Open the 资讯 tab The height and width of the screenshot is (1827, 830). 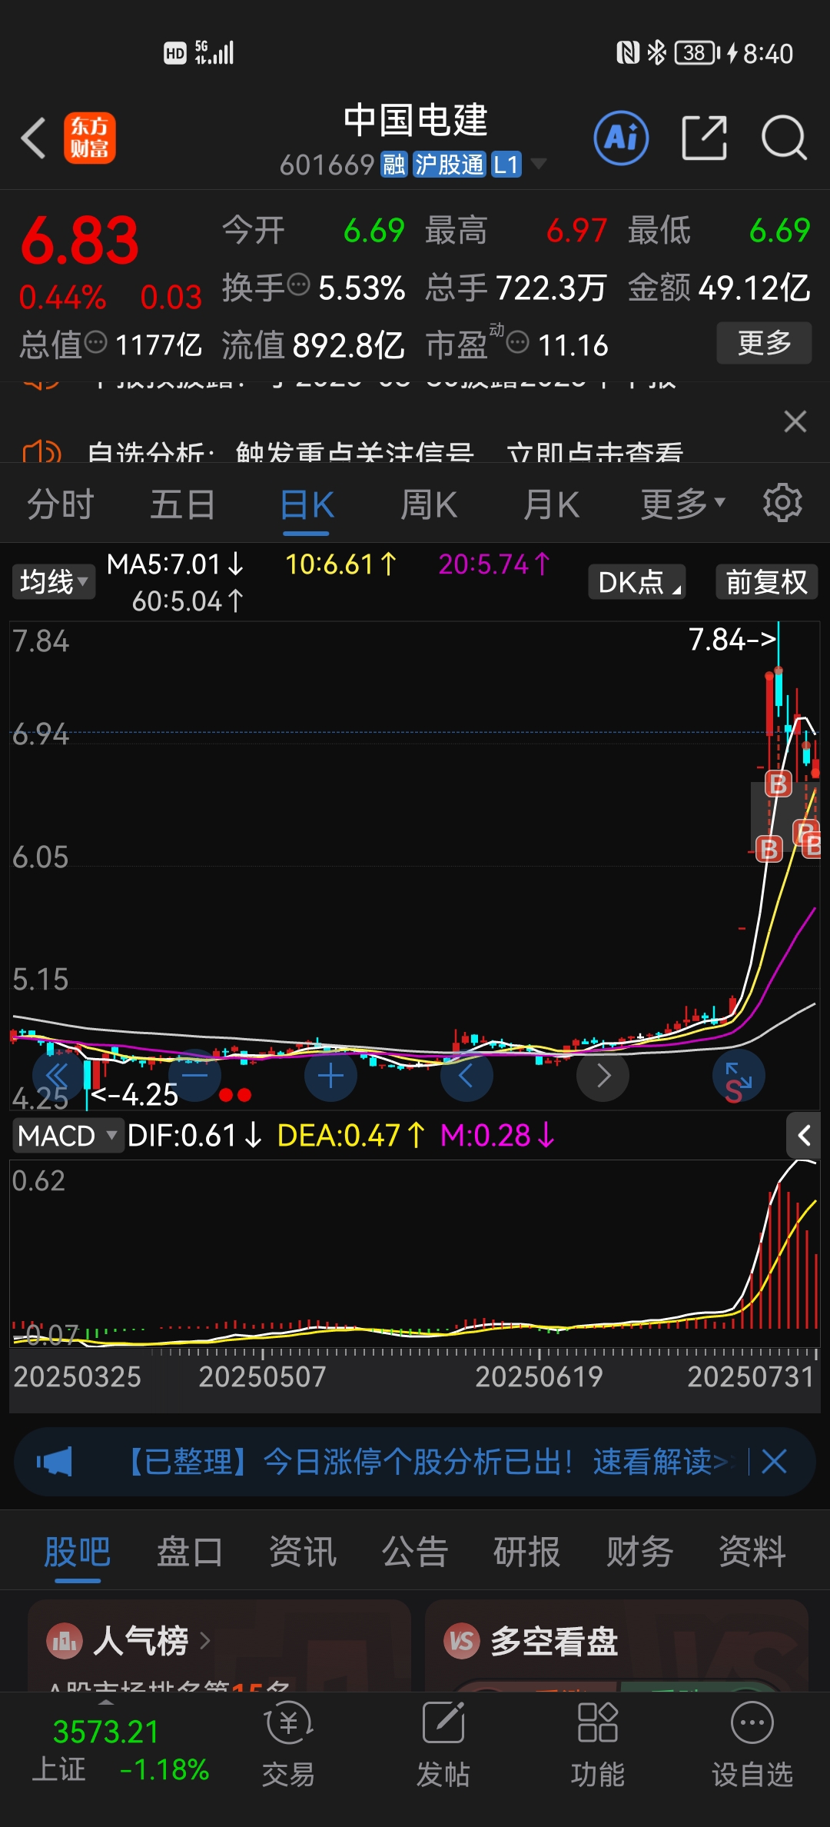tap(302, 1551)
